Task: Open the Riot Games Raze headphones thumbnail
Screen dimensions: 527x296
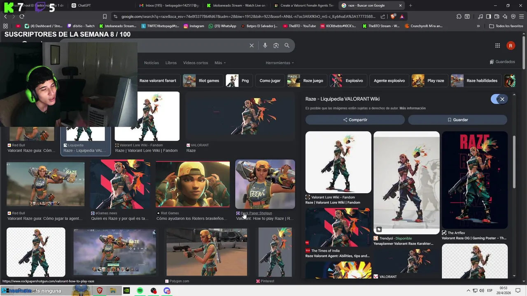Action: (193, 184)
